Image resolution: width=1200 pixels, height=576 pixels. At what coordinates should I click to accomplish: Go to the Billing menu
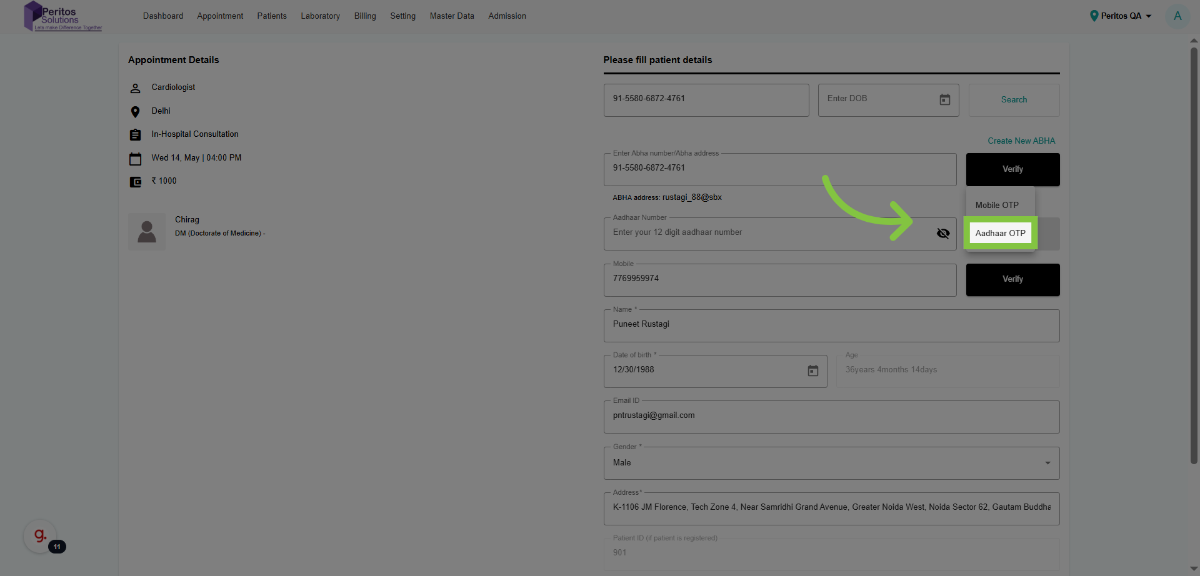365,16
